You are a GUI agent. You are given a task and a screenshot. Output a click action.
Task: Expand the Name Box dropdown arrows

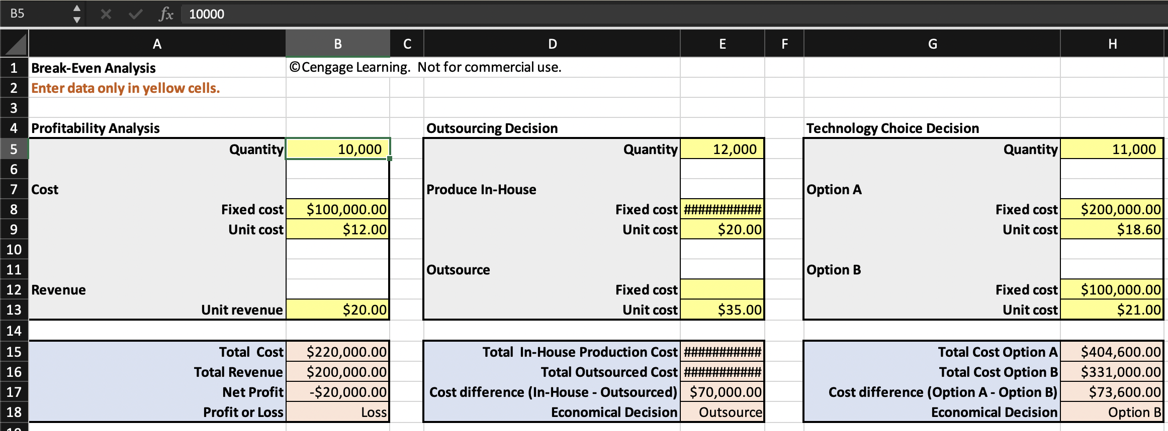(x=76, y=14)
